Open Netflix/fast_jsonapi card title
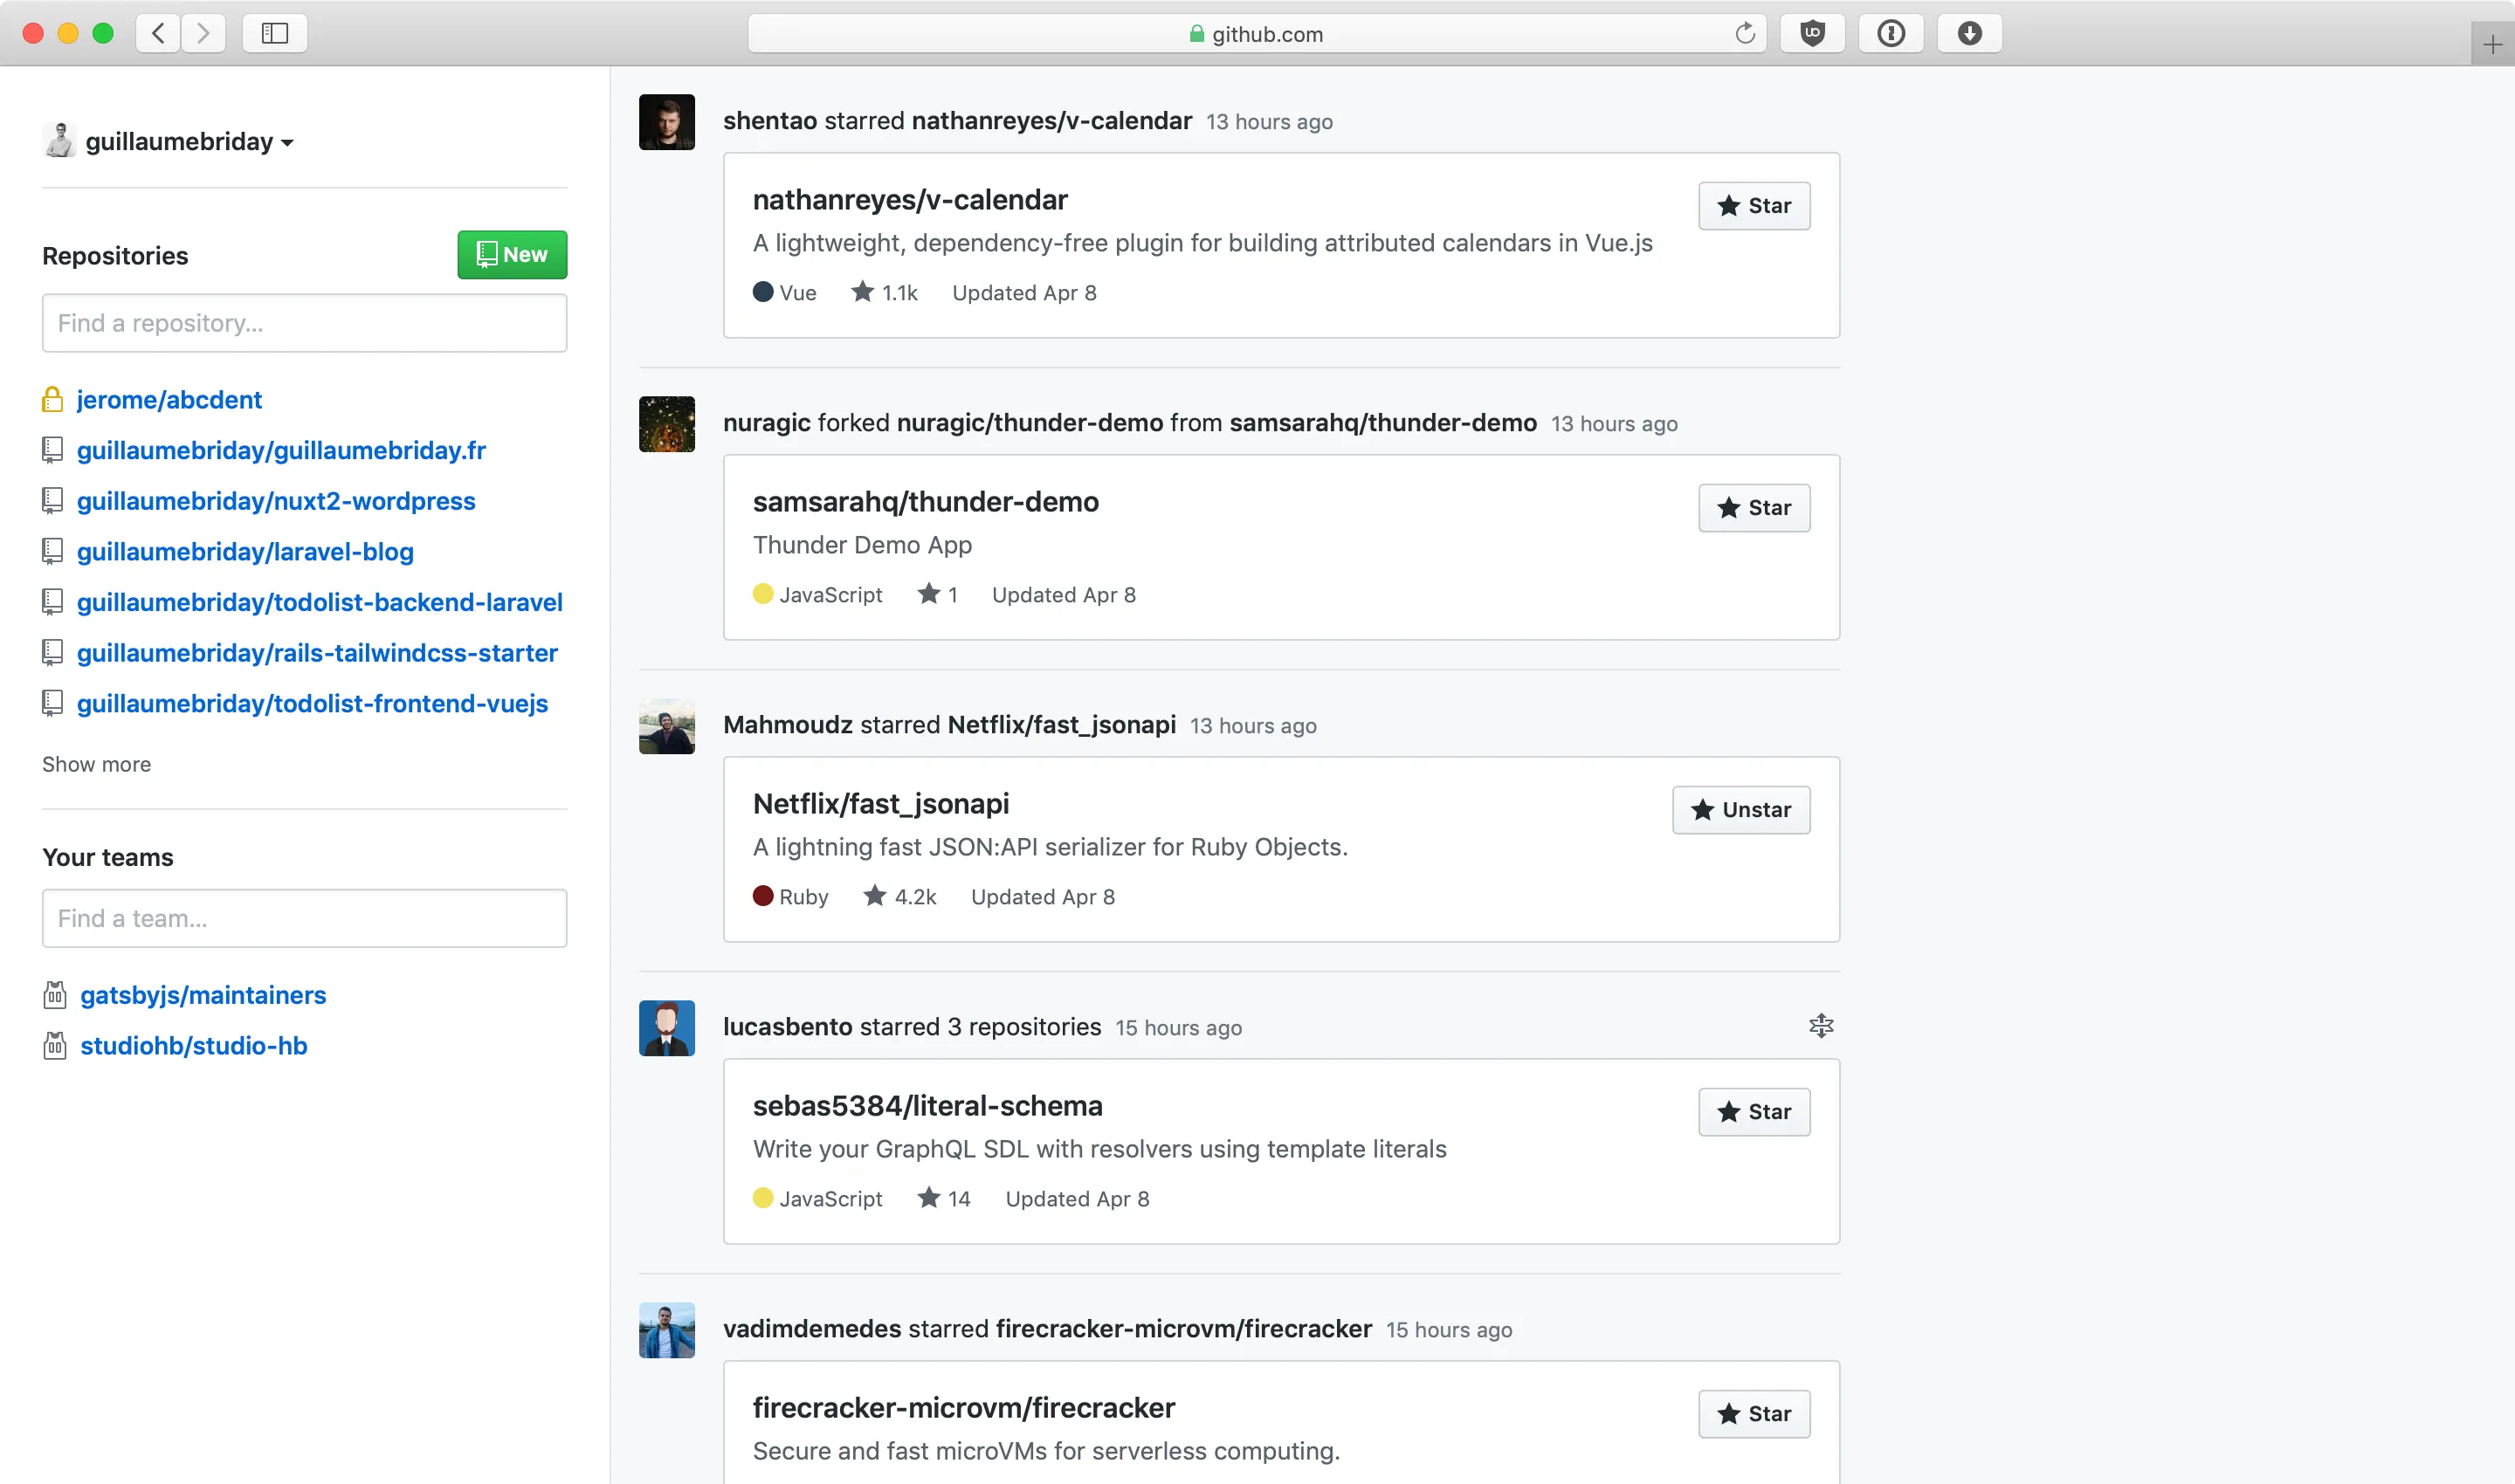 (x=880, y=804)
